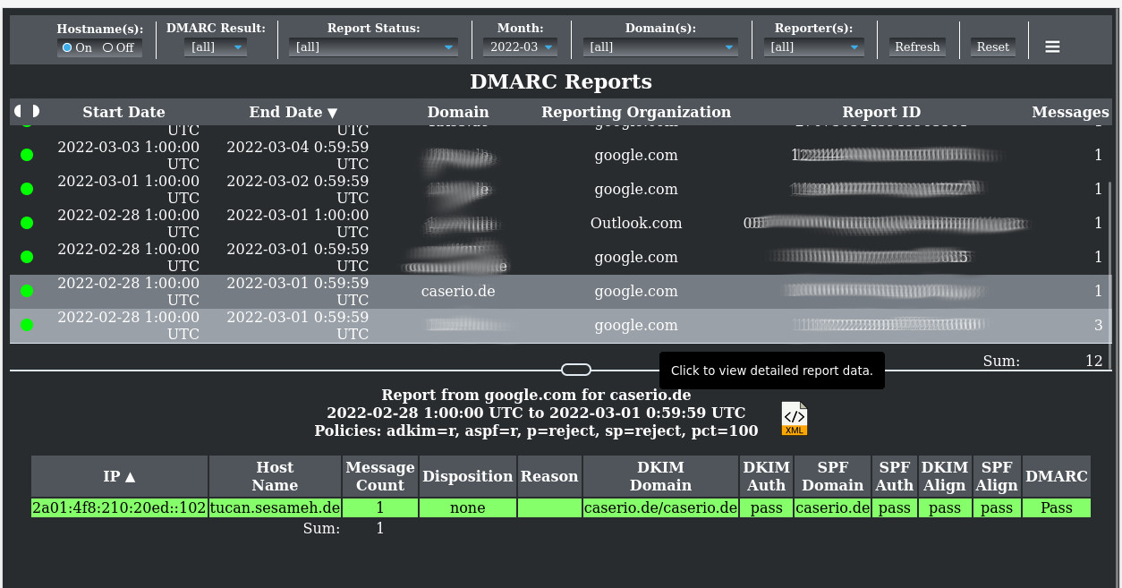Open the XML file icon to view raw report
The width and height of the screenshot is (1122, 588).
(794, 417)
